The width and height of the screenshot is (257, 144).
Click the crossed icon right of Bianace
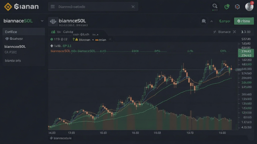234,32
